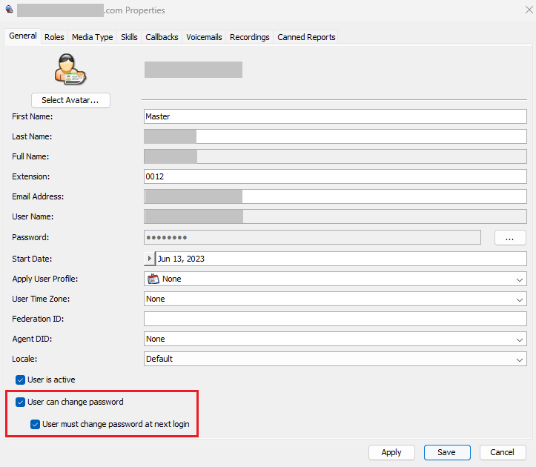
Task: Click the Password field
Action: click(312, 237)
